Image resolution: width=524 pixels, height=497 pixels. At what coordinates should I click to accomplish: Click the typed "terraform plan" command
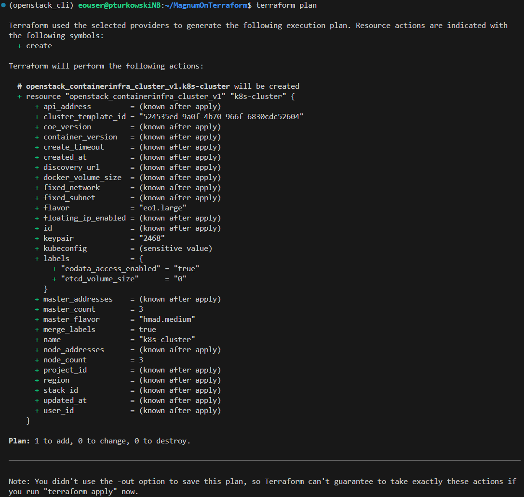point(286,5)
